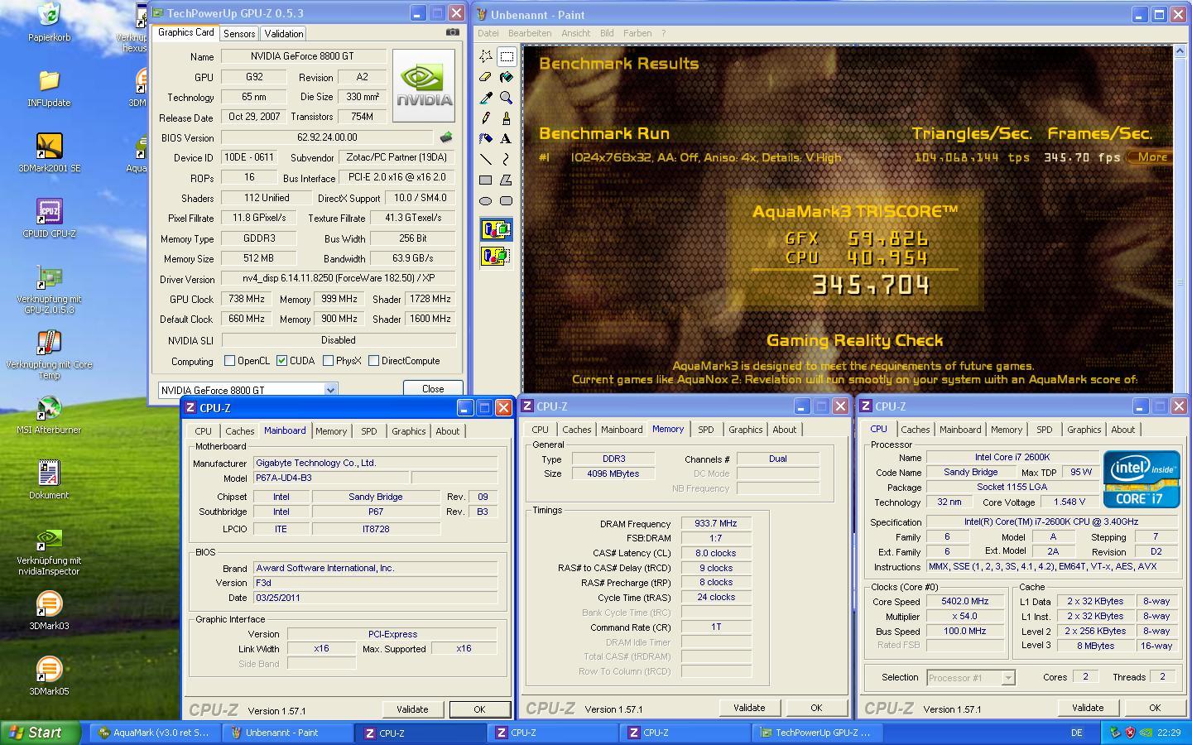Image resolution: width=1192 pixels, height=745 pixels.
Task: Click the DE language indicator in taskbar
Action: click(1076, 733)
